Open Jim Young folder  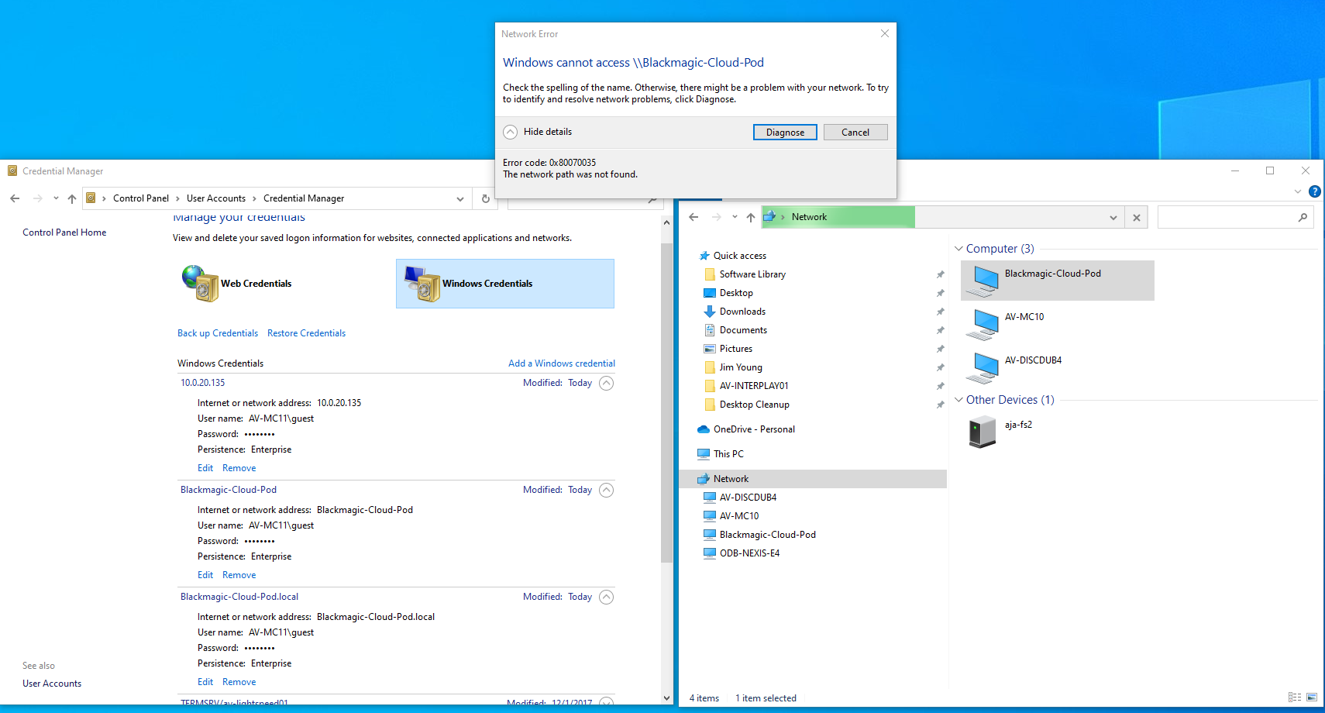pos(741,367)
